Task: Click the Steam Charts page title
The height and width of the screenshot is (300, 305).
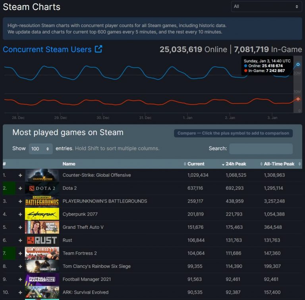Action: 31,7
